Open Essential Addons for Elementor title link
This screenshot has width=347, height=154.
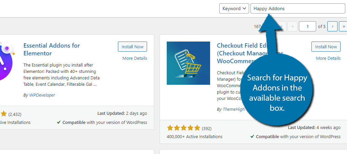pyautogui.click(x=52, y=49)
